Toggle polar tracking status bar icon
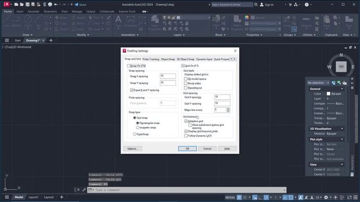This screenshot has height=202, width=360. point(266,197)
